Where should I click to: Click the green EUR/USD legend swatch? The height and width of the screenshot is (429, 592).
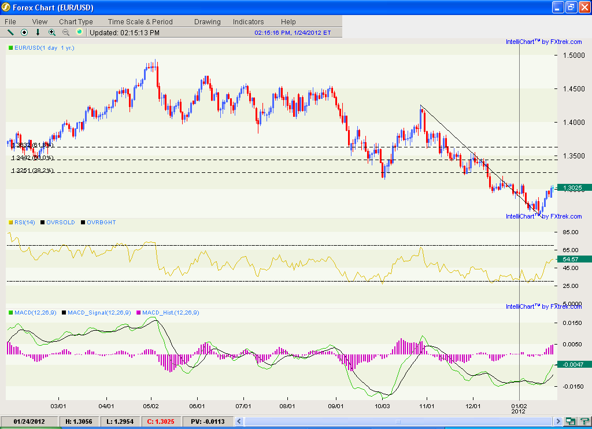click(x=10, y=49)
